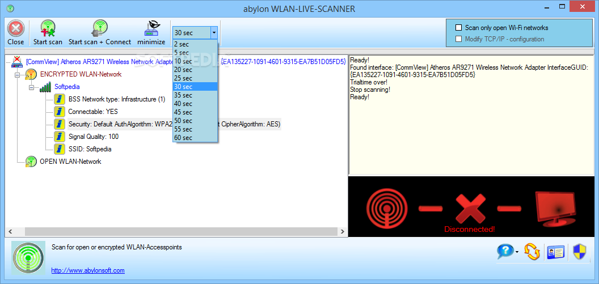
Task: Click the Signal Quality: 100 text
Action: pyautogui.click(x=94, y=136)
